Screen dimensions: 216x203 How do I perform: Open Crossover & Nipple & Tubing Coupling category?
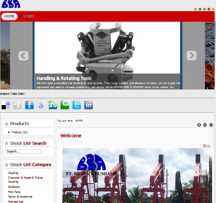point(25,180)
